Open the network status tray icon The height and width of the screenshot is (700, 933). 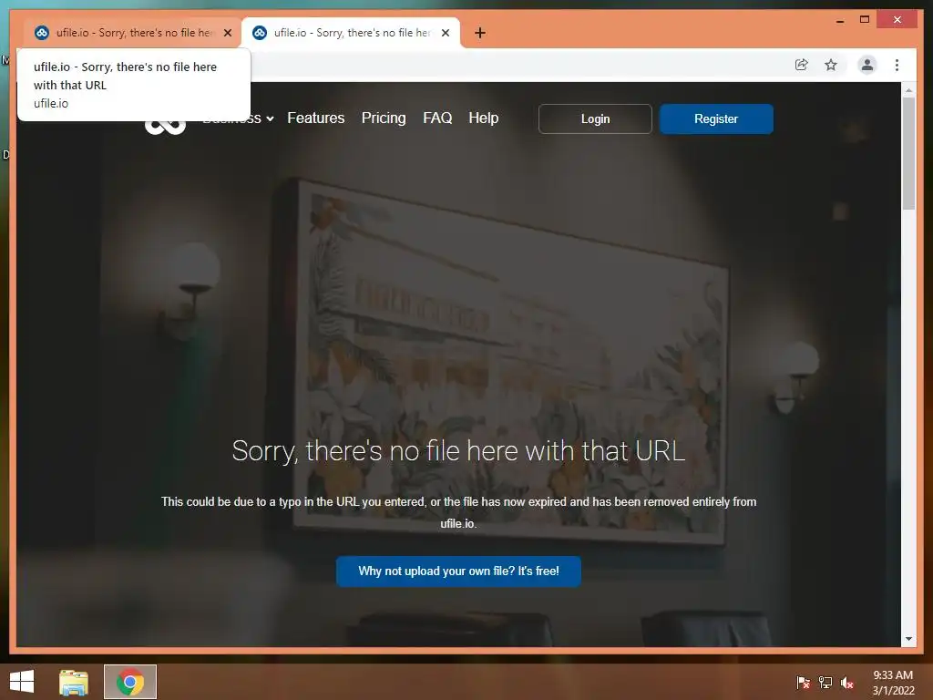[x=825, y=682]
